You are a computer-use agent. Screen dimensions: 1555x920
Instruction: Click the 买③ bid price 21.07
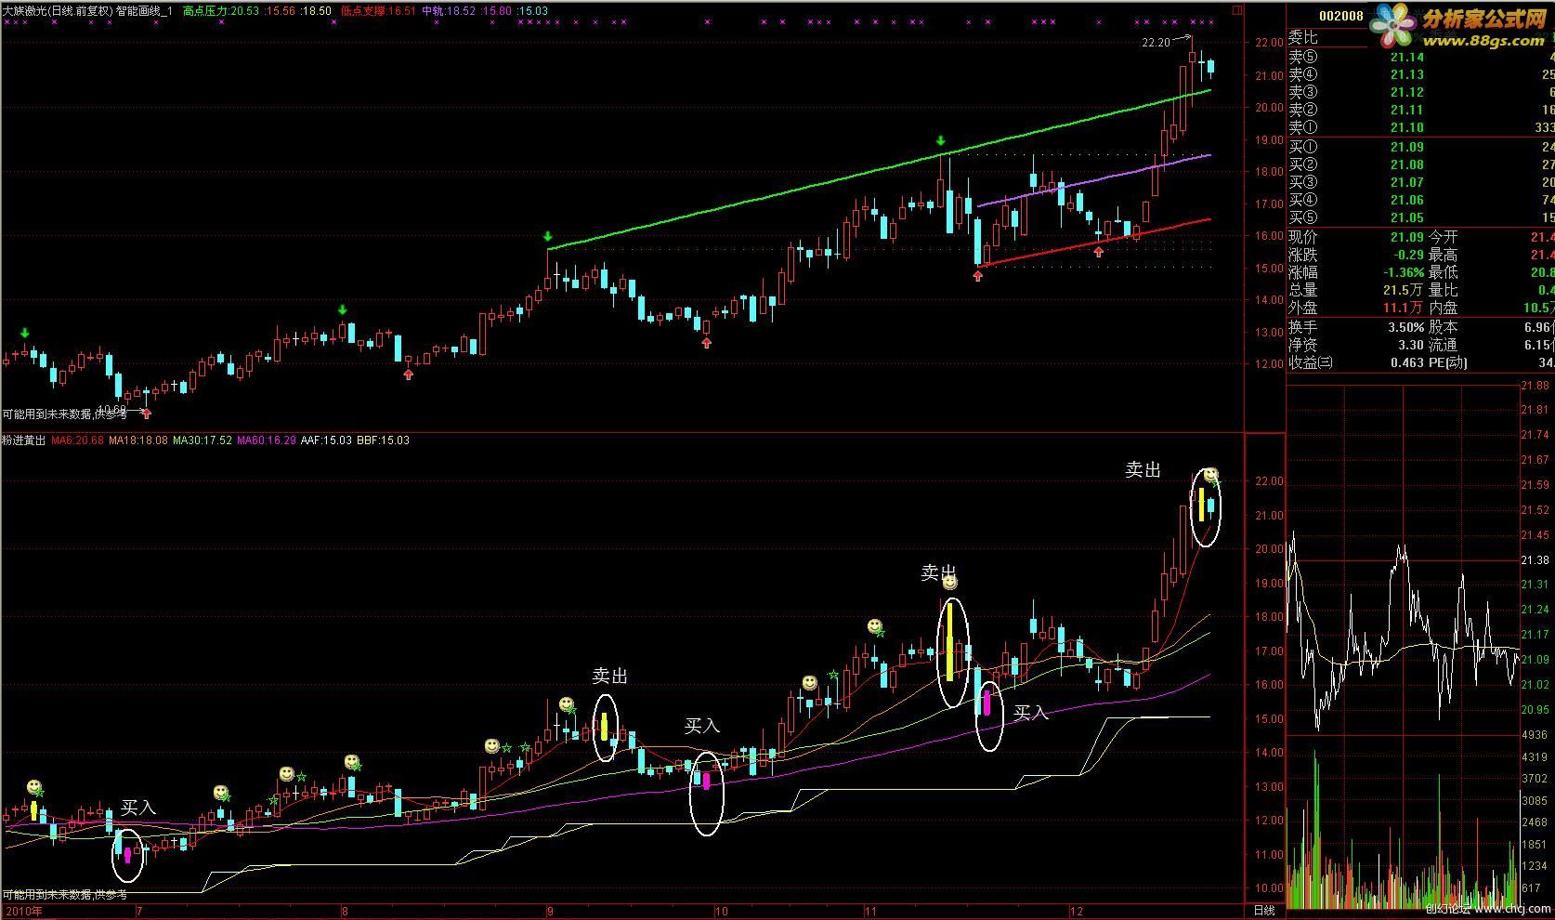click(x=1406, y=182)
